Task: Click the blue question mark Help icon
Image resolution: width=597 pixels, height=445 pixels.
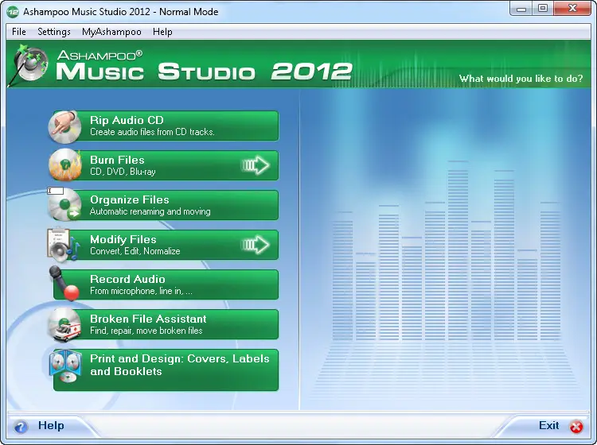Action: pos(21,427)
